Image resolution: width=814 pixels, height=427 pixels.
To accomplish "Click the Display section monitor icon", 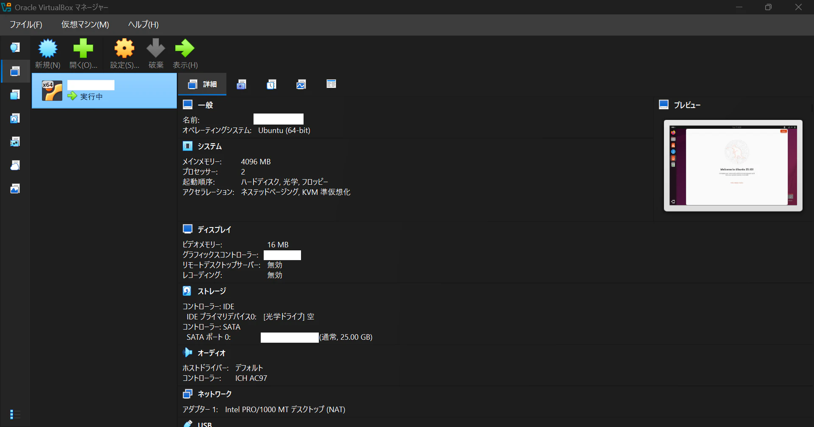I will 187,229.
